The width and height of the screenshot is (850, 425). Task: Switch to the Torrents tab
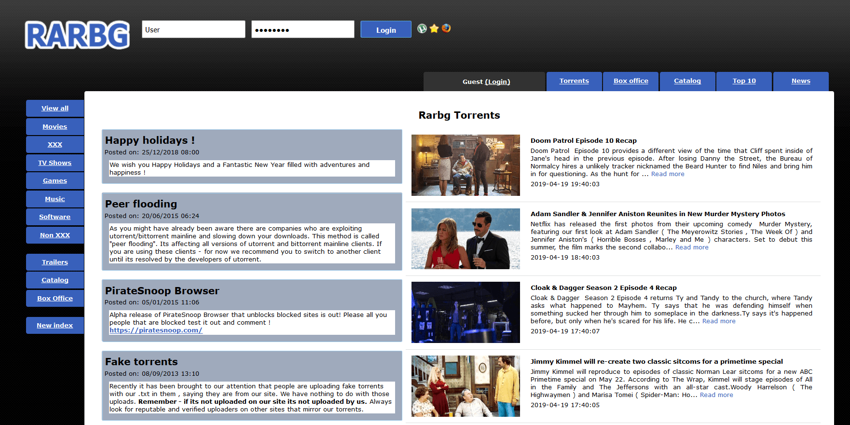point(574,81)
